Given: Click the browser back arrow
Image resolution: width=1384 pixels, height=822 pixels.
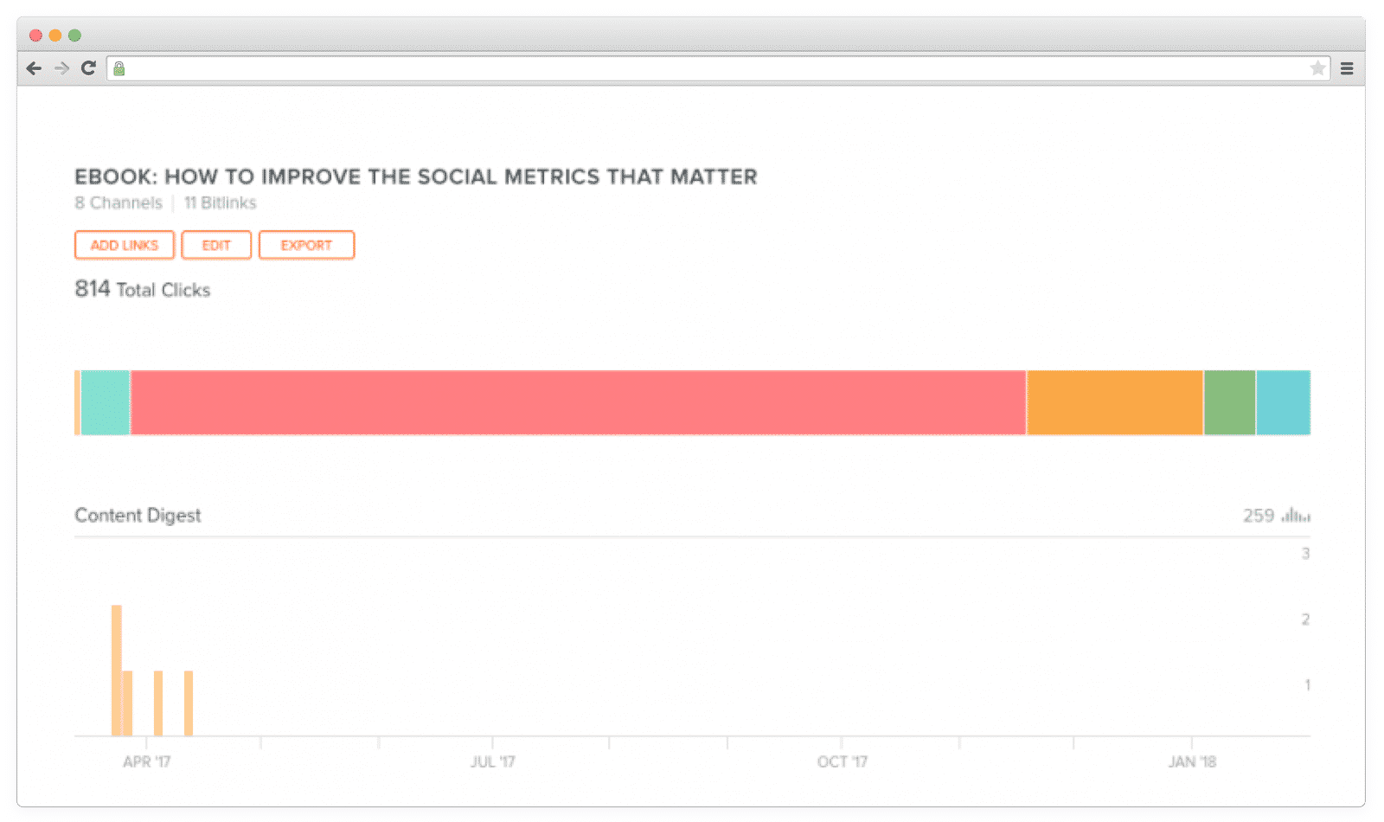Looking at the screenshot, I should [34, 68].
